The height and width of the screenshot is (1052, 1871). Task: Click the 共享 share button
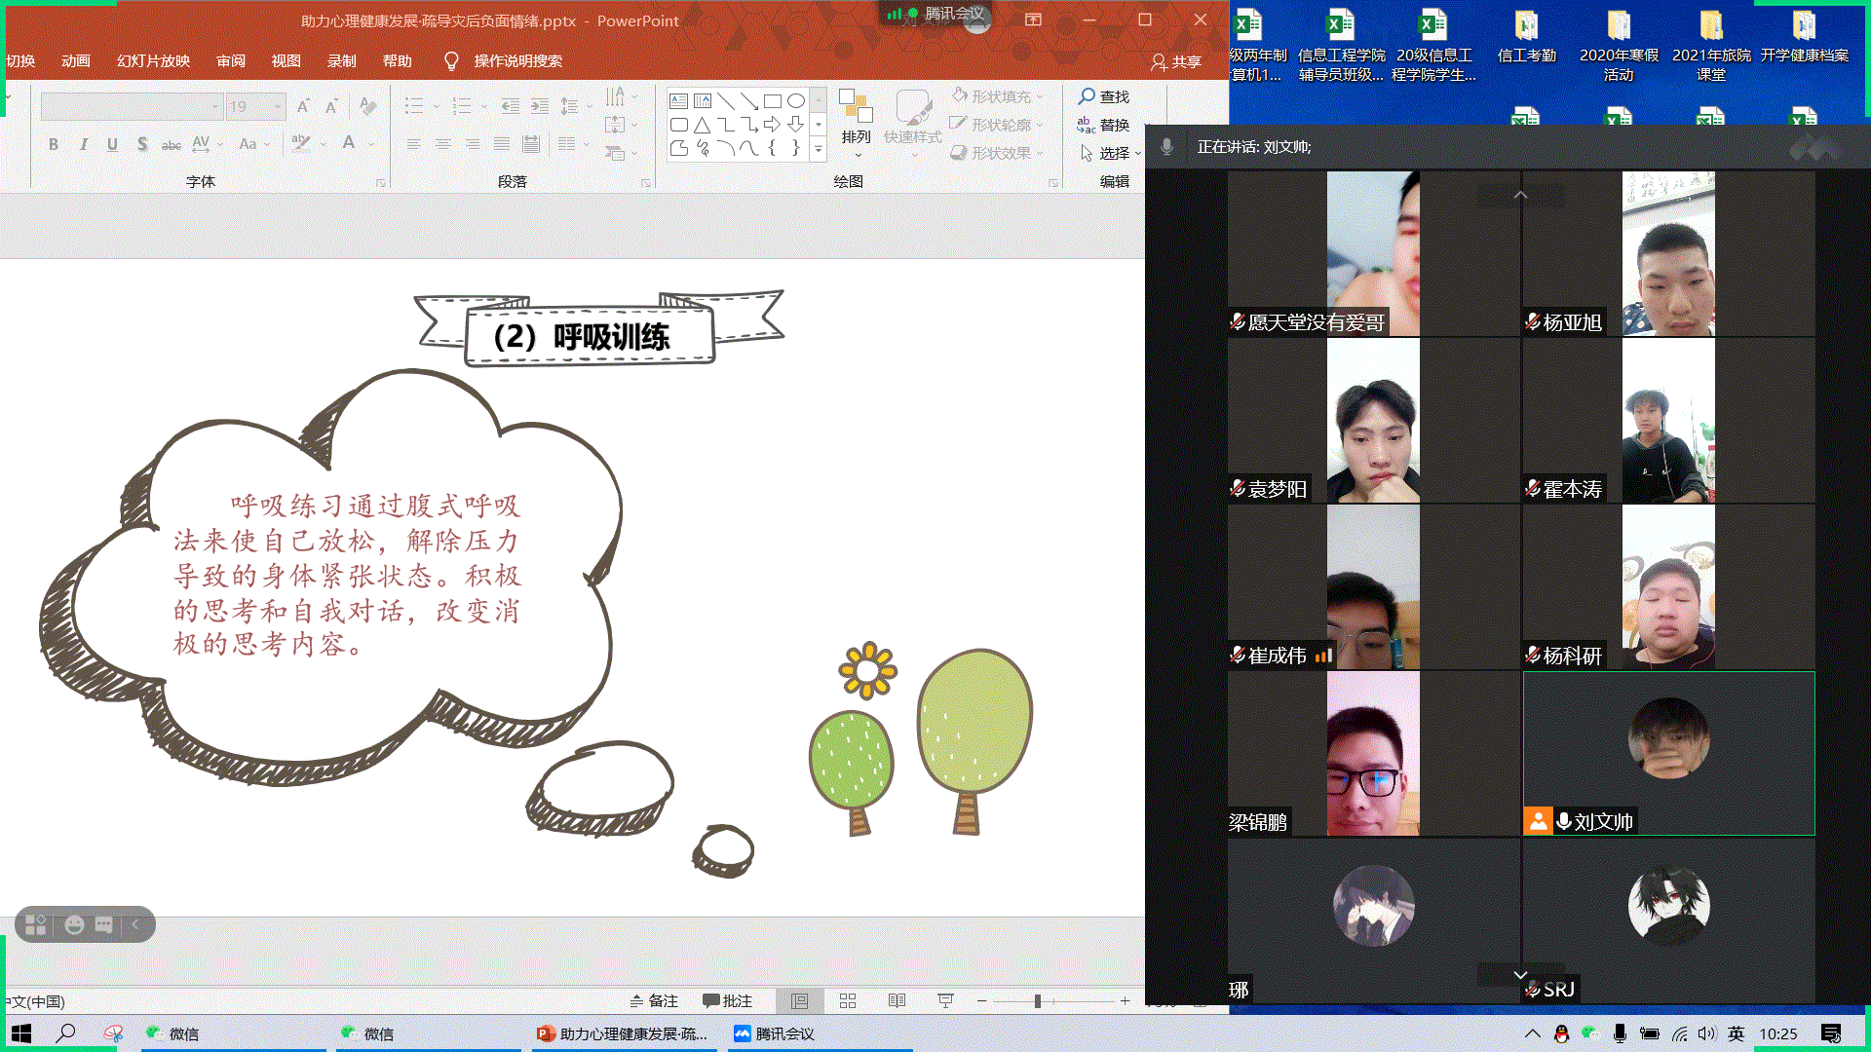coord(1176,61)
